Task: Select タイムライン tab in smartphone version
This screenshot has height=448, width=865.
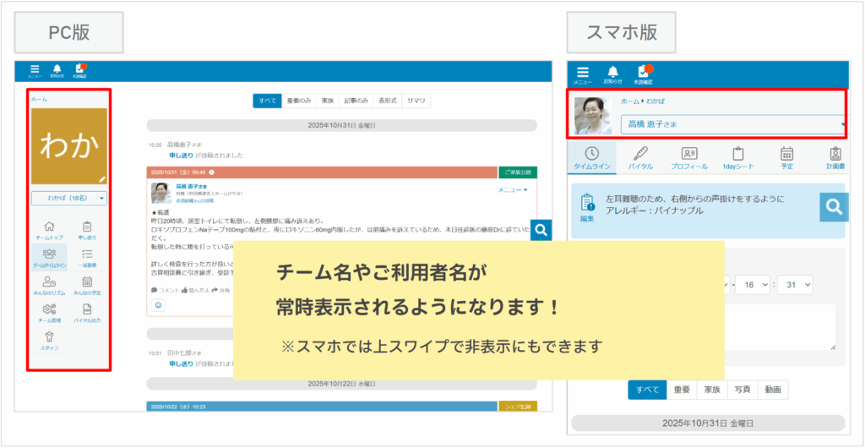Action: [591, 158]
